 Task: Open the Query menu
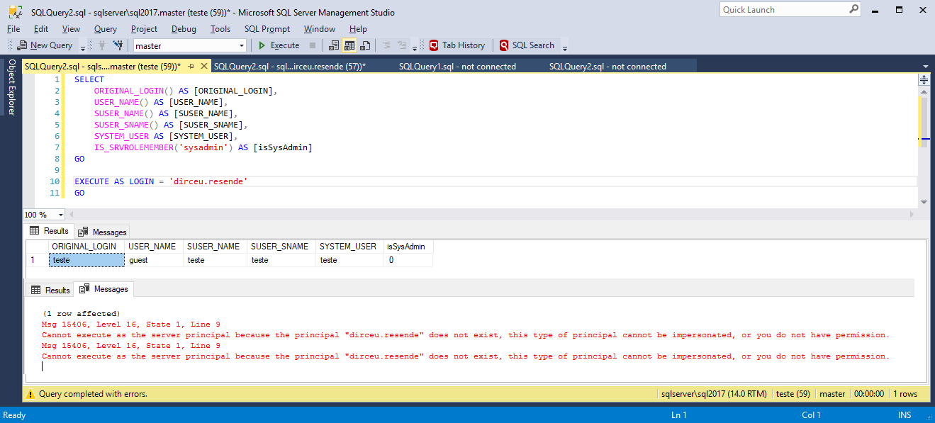pyautogui.click(x=105, y=29)
